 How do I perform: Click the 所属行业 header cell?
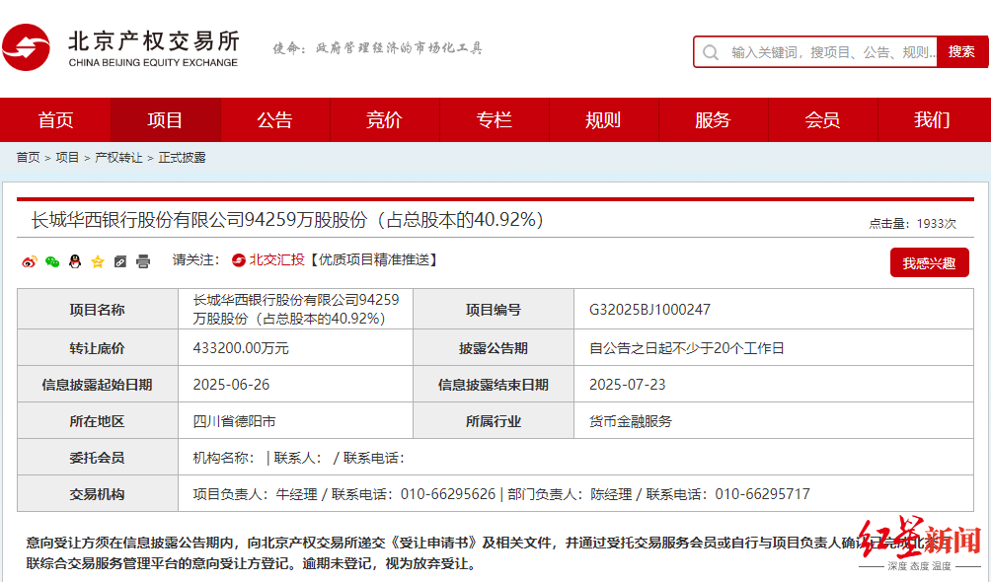coord(494,421)
